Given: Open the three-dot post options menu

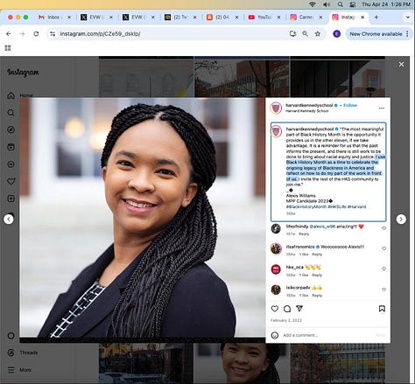Looking at the screenshot, I should 382,108.
